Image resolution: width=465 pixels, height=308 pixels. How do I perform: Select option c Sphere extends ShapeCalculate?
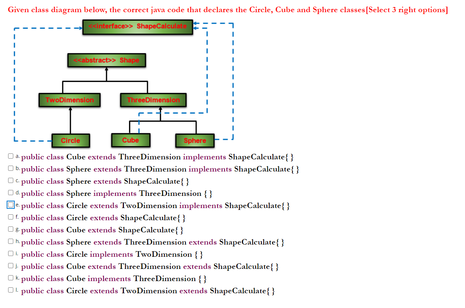[x=11, y=180]
